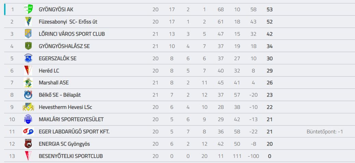Click the Gyöngyösi AK team logo
The height and width of the screenshot is (163, 355).
point(28,10)
